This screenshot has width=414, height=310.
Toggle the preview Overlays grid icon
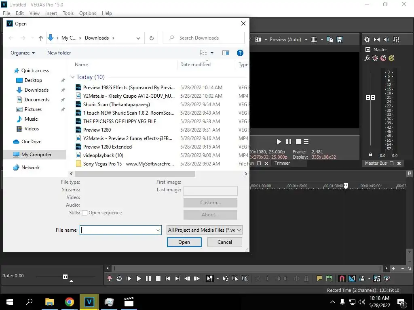pos(314,40)
